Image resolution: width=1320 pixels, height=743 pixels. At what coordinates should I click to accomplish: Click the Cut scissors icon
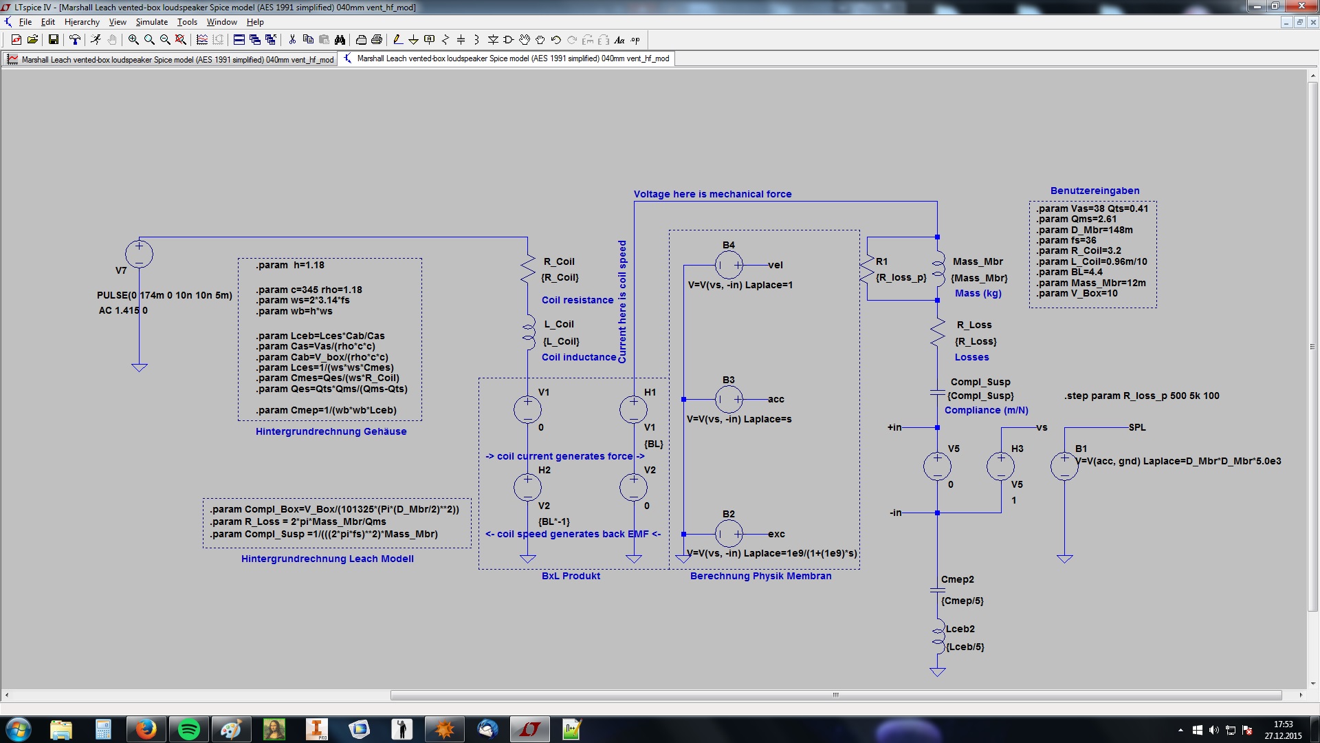pyautogui.click(x=292, y=40)
